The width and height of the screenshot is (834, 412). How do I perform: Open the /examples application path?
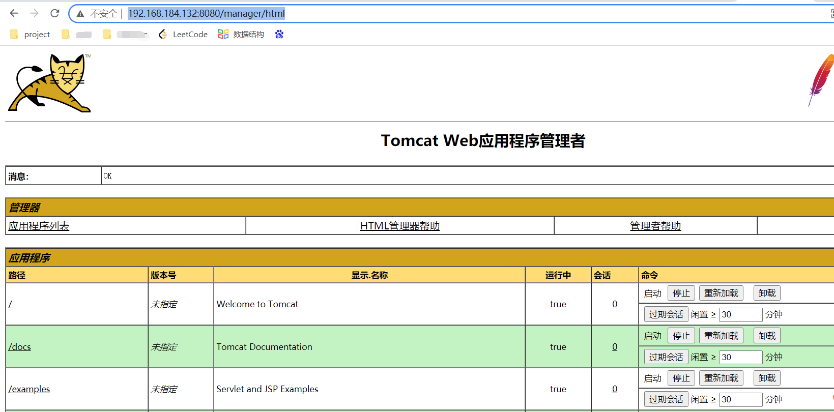click(x=29, y=389)
